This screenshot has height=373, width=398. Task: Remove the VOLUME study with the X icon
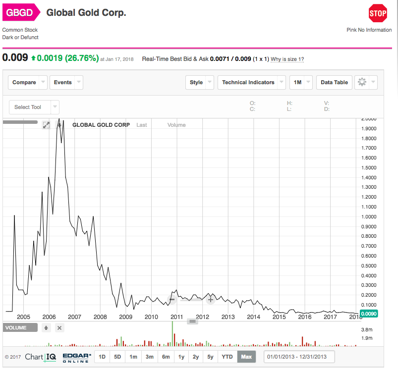click(59, 327)
